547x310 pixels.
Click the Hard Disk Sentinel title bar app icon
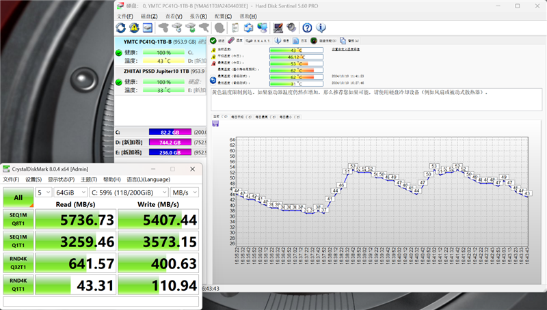(120, 6)
